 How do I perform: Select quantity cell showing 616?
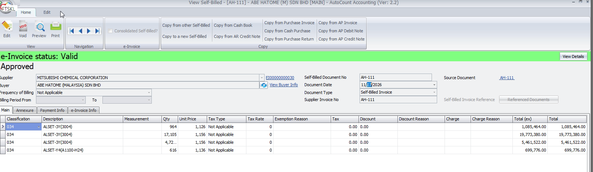(170, 150)
